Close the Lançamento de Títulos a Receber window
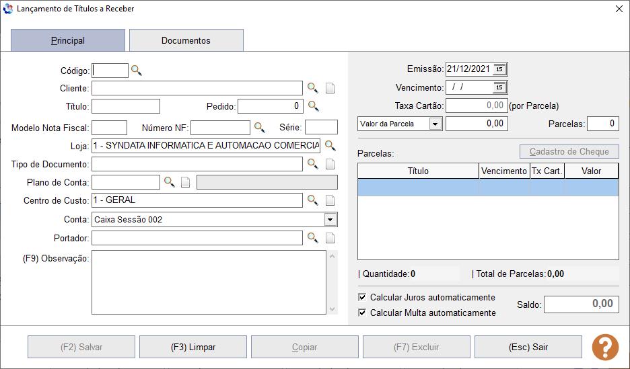This screenshot has width=630, height=369. click(x=619, y=9)
